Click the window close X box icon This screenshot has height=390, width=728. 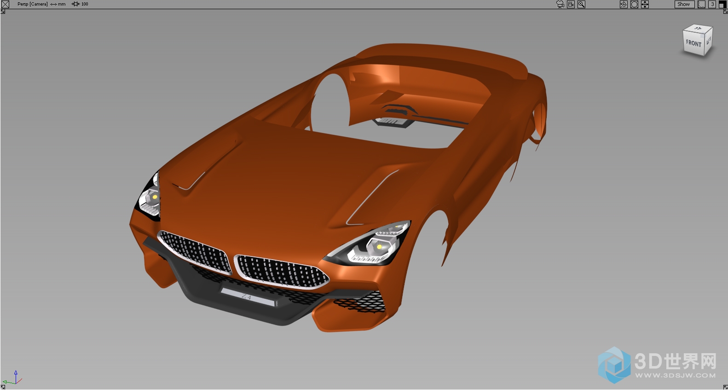[x=6, y=4]
